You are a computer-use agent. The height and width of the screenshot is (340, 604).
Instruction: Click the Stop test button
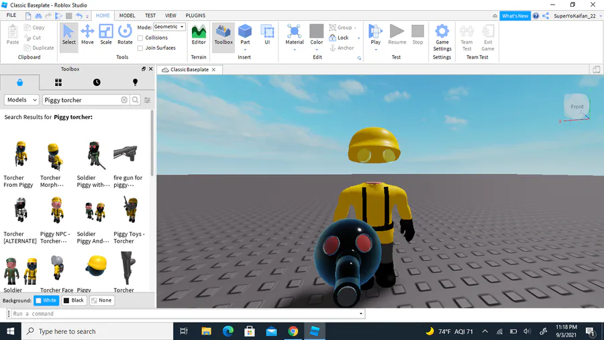pyautogui.click(x=417, y=35)
